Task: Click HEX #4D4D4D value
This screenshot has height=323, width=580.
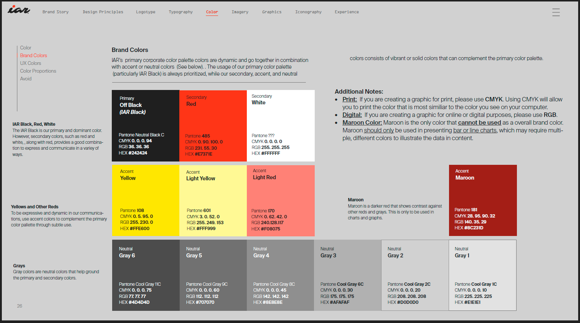Action: [x=134, y=302]
